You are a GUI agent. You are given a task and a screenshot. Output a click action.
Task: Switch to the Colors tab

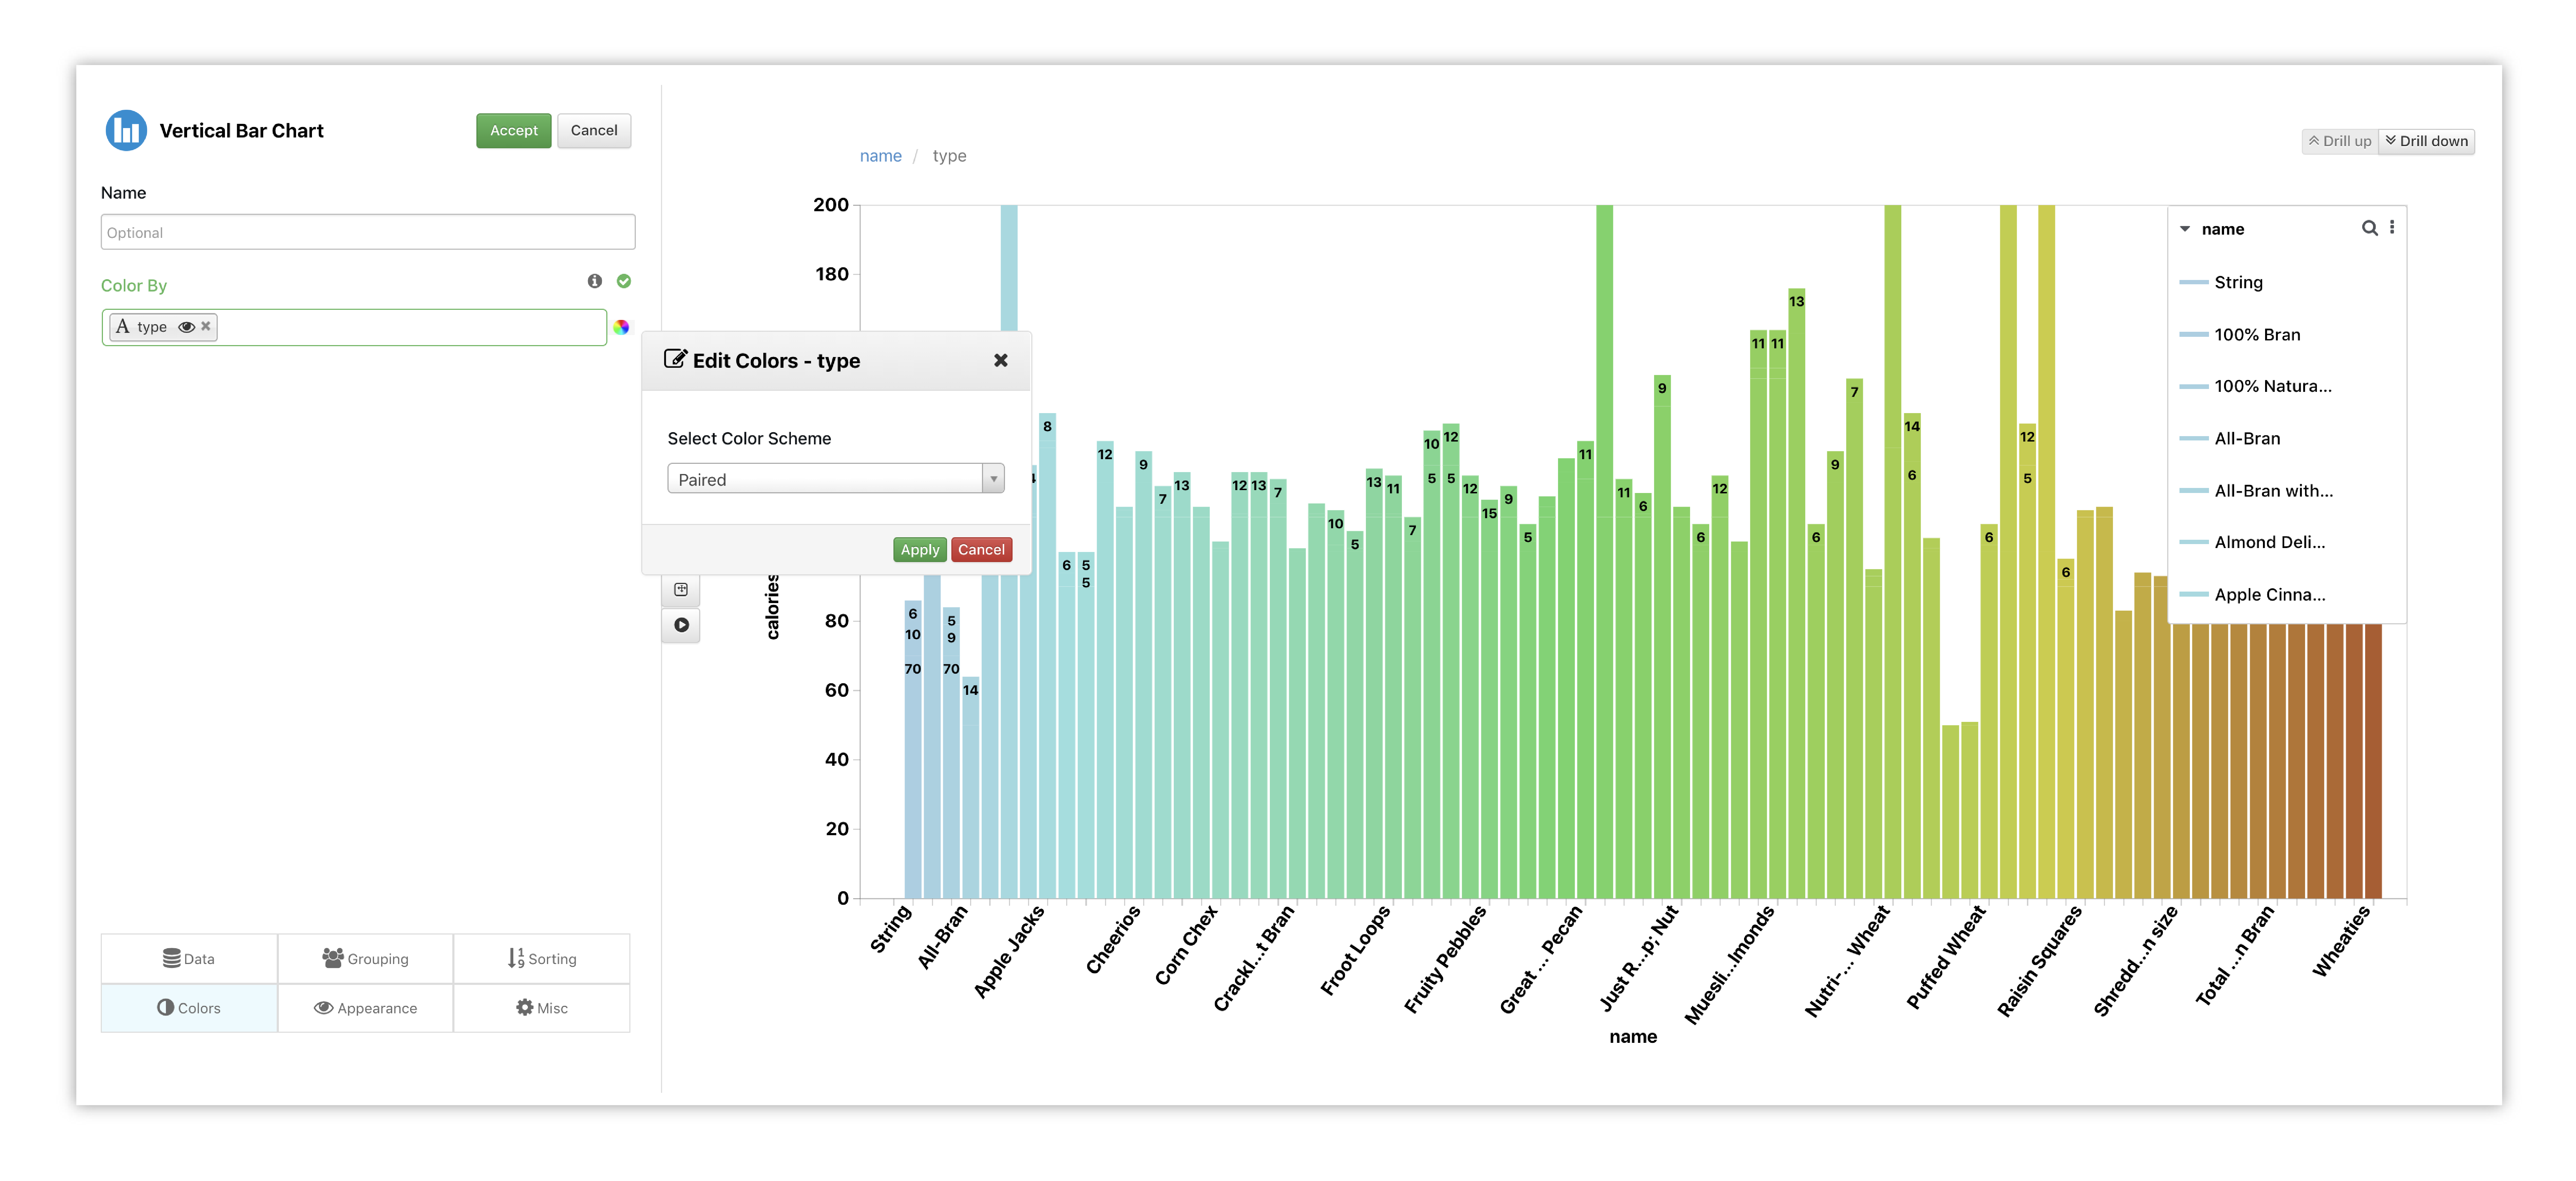(x=189, y=1008)
